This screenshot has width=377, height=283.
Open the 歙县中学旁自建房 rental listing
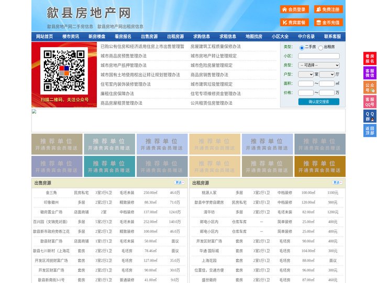209,202
